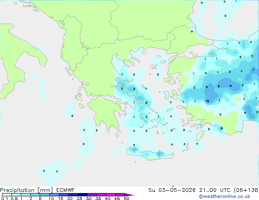
Task: Click the '10' precipitation value on map
Action: coord(207,101)
